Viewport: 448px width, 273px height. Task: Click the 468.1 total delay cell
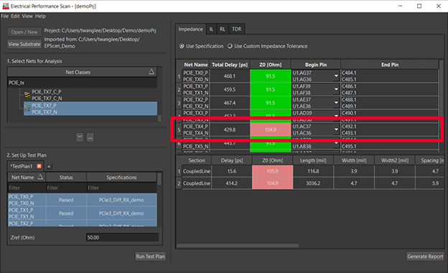[230, 76]
